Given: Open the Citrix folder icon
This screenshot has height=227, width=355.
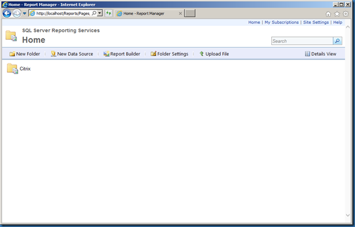Looking at the screenshot, I should (12, 68).
